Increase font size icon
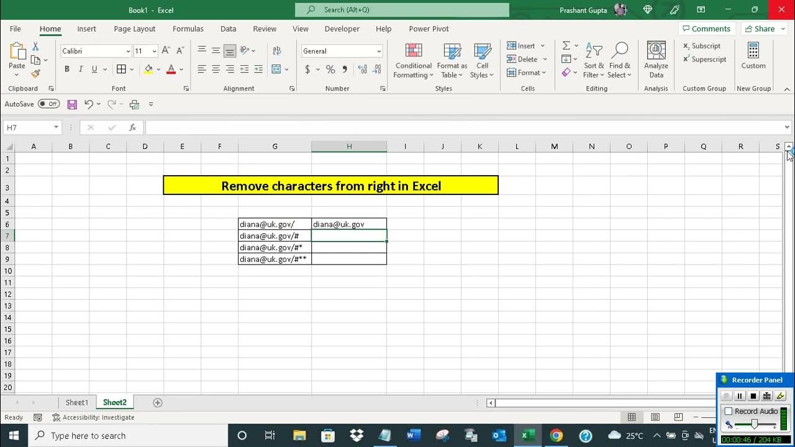 (165, 51)
